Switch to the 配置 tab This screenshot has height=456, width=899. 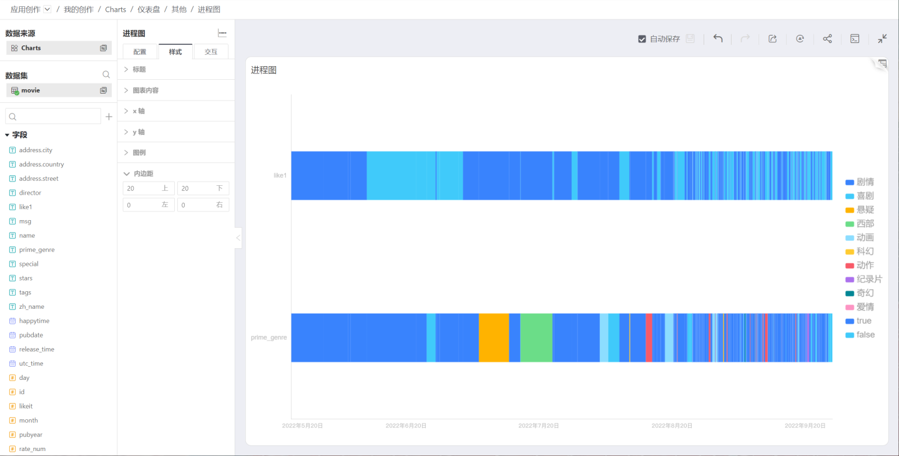(140, 52)
